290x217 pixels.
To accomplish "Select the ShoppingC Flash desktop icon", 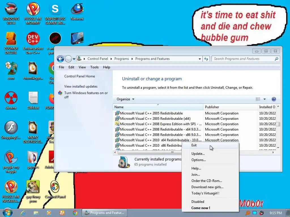I will (x=11, y=129).
